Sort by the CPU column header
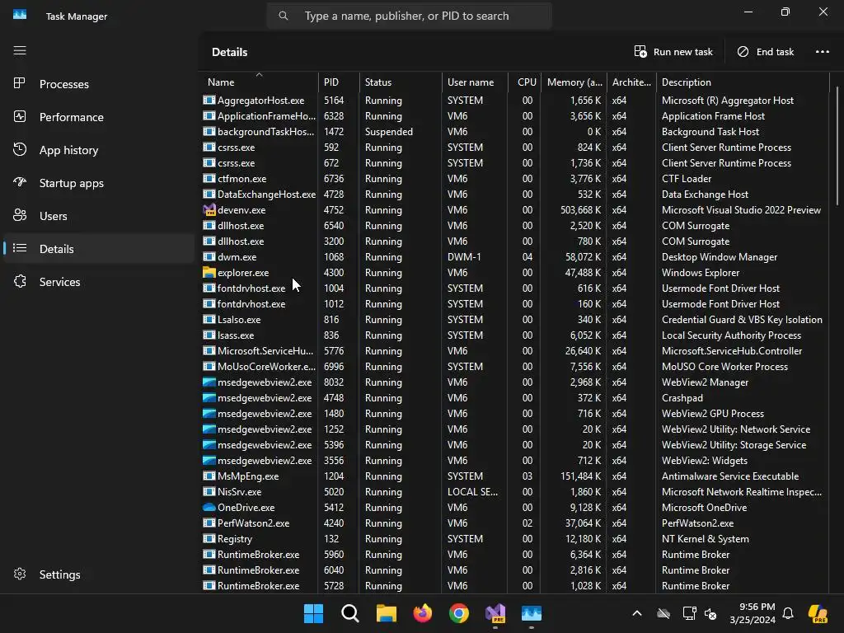The image size is (844, 633). pyautogui.click(x=524, y=82)
